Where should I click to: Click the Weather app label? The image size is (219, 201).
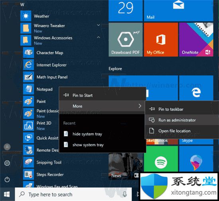[41, 16]
